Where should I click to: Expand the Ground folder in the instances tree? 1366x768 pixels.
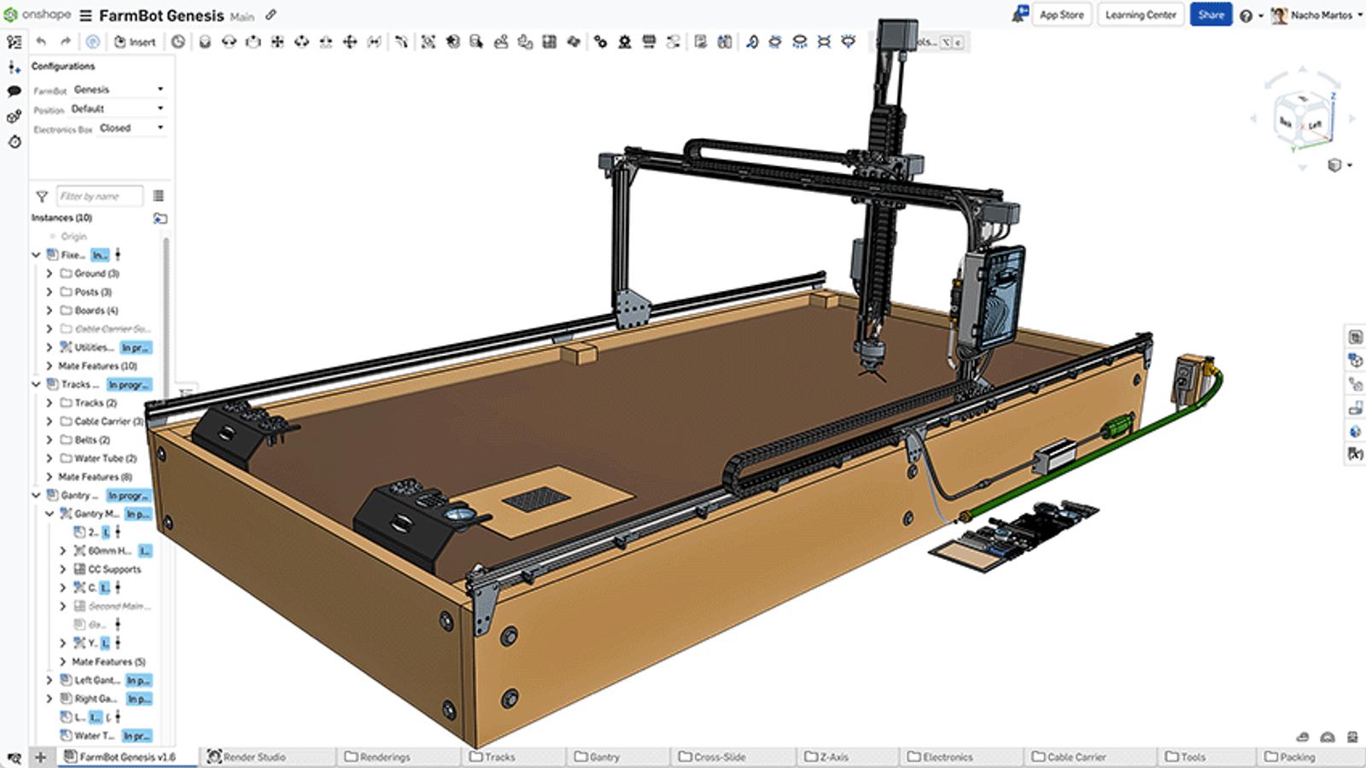(x=50, y=273)
